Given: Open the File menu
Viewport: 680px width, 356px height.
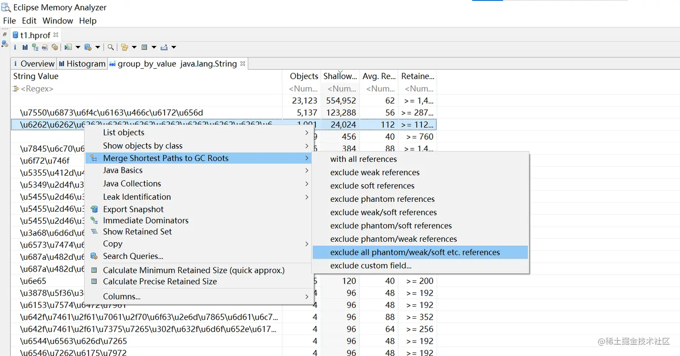Looking at the screenshot, I should click(9, 21).
